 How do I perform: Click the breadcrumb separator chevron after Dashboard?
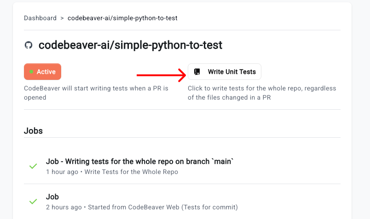click(62, 18)
